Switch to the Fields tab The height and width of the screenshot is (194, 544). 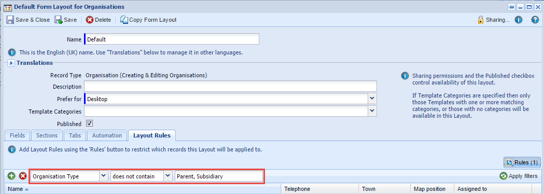tap(17, 135)
